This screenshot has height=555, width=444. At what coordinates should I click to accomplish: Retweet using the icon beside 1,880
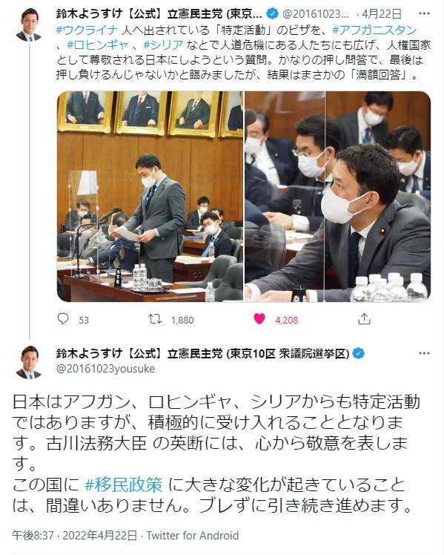[x=155, y=319]
